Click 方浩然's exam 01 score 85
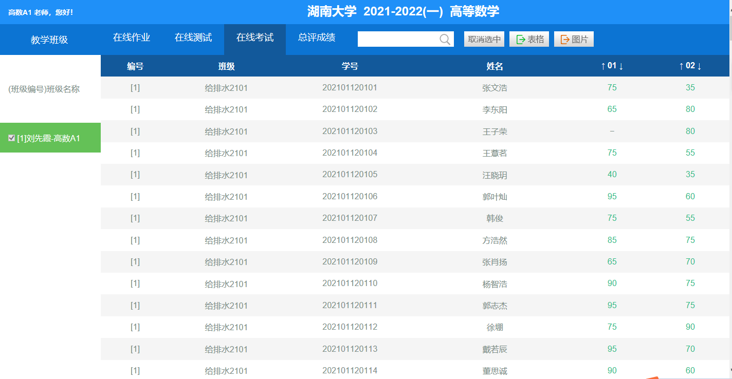 [x=612, y=240]
